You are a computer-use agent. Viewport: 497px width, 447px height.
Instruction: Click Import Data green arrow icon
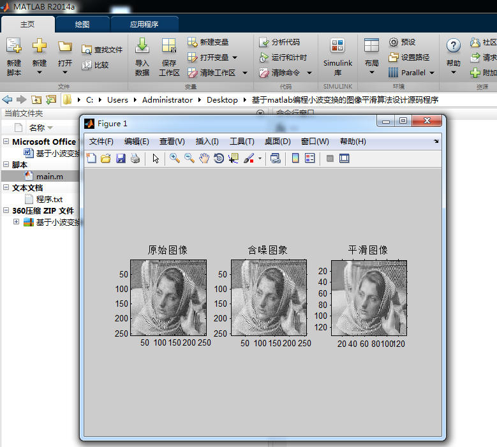[x=142, y=46]
